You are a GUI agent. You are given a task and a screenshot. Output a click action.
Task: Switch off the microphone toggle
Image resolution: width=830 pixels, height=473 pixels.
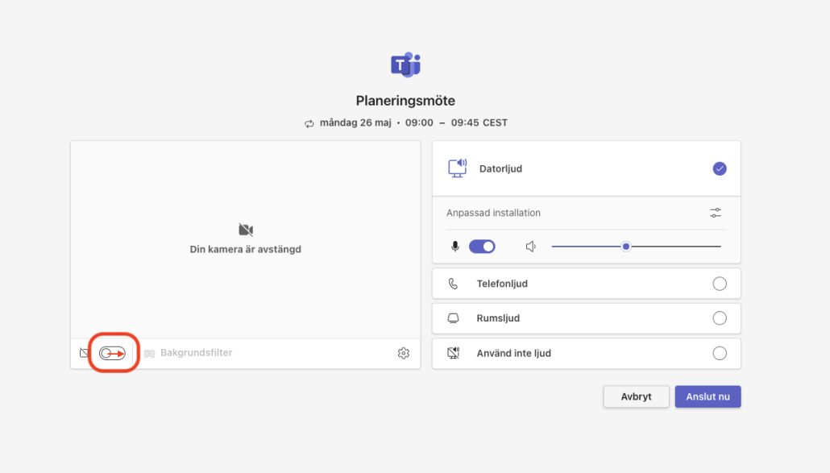[482, 247]
